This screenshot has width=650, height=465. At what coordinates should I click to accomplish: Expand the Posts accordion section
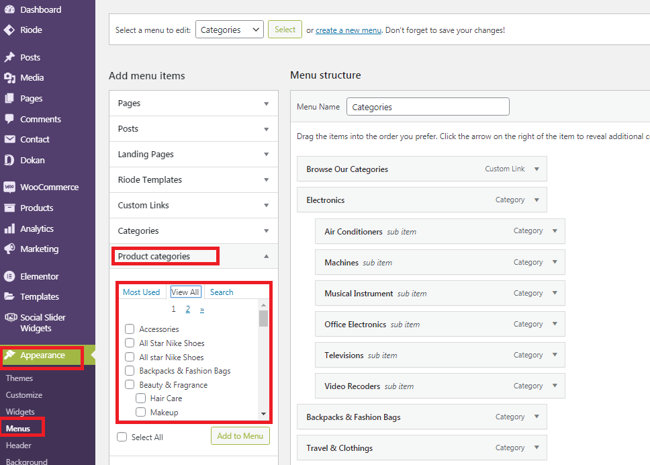(x=193, y=128)
